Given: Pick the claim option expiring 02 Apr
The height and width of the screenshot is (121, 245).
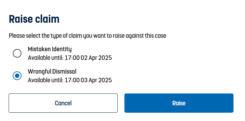Looking at the screenshot, I should [x=17, y=53].
